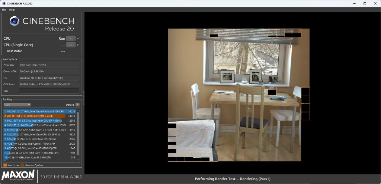The image size is (381, 184).
Task: Click the MP Ratio label
Action: (x=15, y=51)
